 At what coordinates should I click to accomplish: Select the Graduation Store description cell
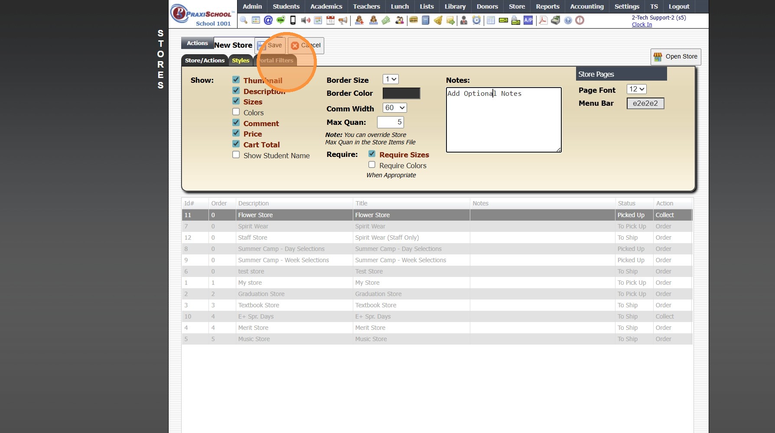tap(294, 294)
